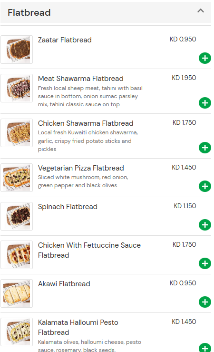The height and width of the screenshot is (352, 214).
Task: Add Chicken Shawarma Flatbread with plus icon
Action: (x=205, y=148)
